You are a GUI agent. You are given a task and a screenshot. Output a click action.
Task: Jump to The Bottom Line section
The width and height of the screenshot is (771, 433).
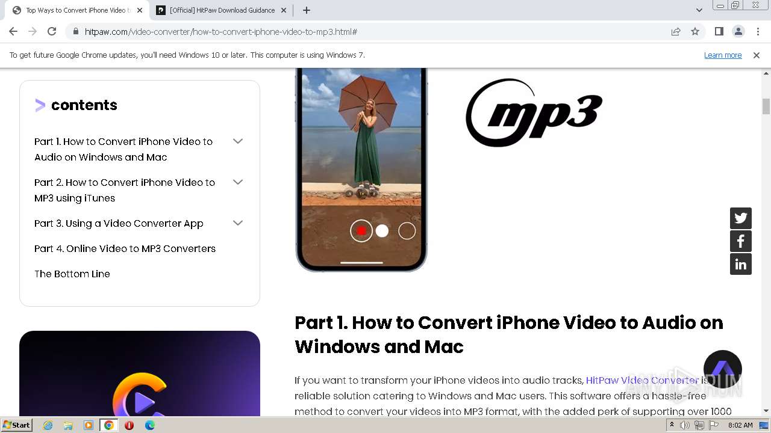tap(72, 274)
